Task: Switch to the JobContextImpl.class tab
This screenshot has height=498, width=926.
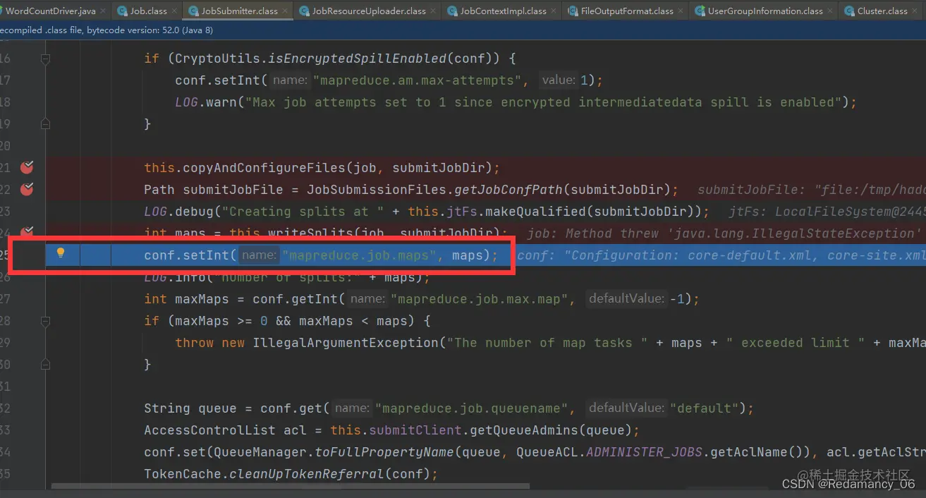Action: tap(503, 11)
